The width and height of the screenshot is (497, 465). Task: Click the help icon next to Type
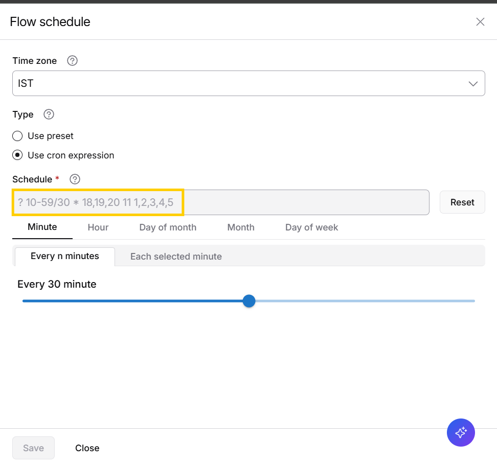click(x=49, y=114)
